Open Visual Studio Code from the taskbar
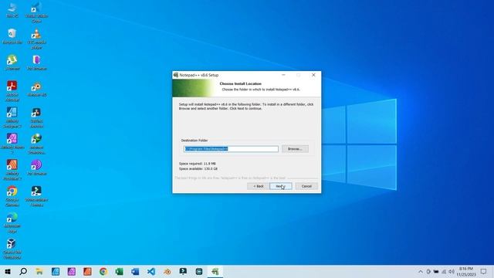The height and width of the screenshot is (278, 494). pos(151,271)
